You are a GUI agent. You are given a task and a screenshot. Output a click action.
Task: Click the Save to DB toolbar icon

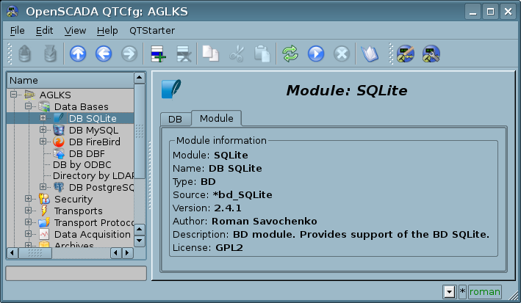(x=50, y=54)
